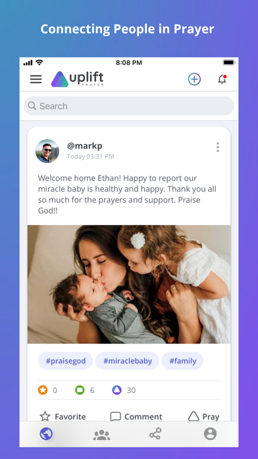258x459 pixels.
Task: Open notifications bell icon
Action: (x=222, y=79)
